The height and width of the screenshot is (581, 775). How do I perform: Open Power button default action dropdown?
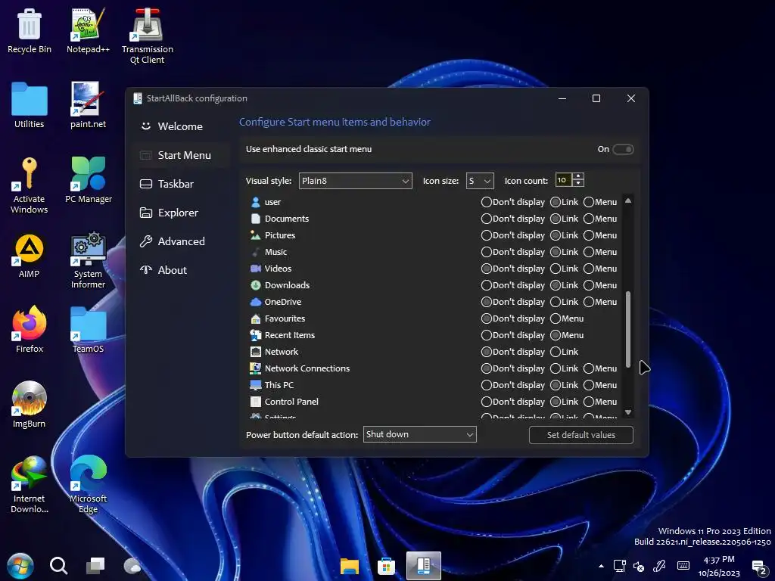[419, 434]
